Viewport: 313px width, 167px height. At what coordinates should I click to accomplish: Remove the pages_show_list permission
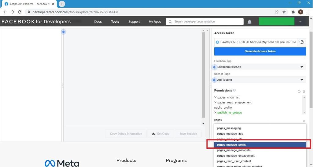pyautogui.click(x=215, y=97)
